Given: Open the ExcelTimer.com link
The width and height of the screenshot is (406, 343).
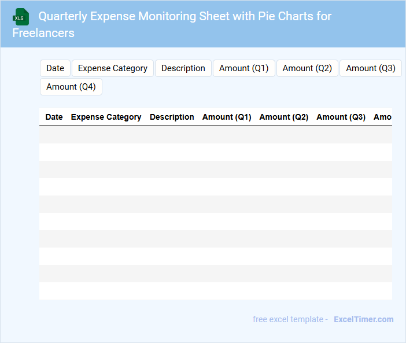Looking at the screenshot, I should (x=363, y=319).
